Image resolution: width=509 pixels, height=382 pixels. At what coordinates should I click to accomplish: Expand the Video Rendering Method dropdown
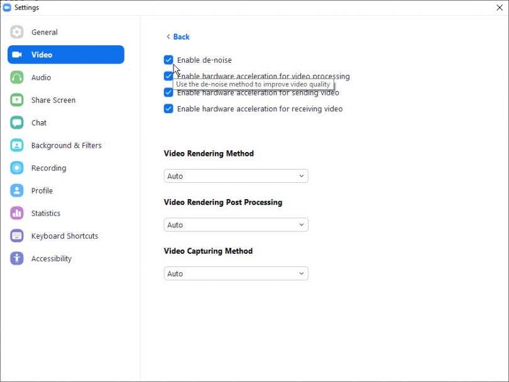point(236,176)
